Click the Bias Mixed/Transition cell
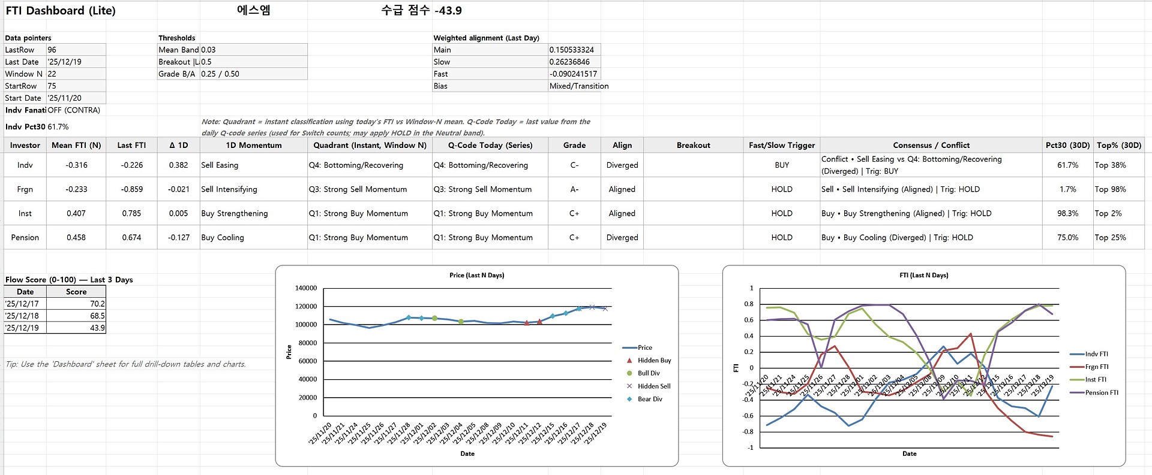 (x=578, y=86)
